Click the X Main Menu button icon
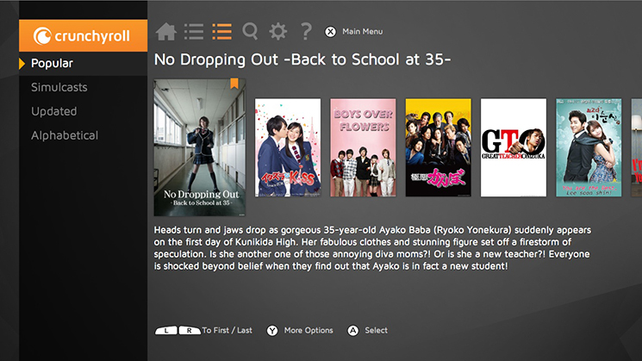642x361 pixels. (330, 32)
